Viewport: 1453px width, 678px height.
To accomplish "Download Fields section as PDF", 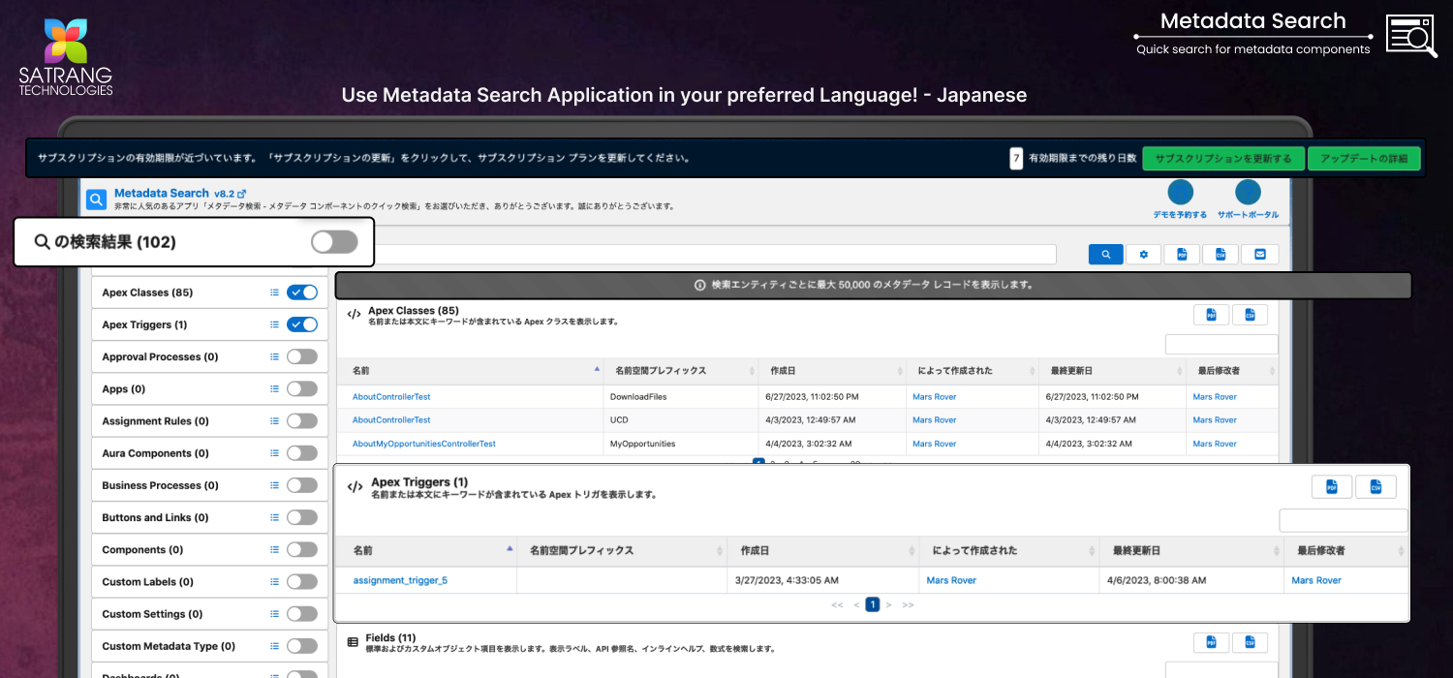I will [x=1211, y=642].
